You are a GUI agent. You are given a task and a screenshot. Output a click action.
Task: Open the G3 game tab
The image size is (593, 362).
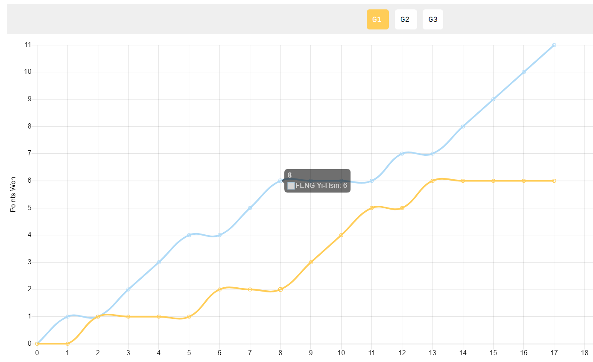point(432,20)
